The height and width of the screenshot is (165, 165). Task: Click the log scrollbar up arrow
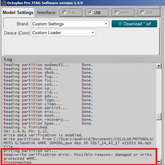pyautogui.click(x=158, y=66)
